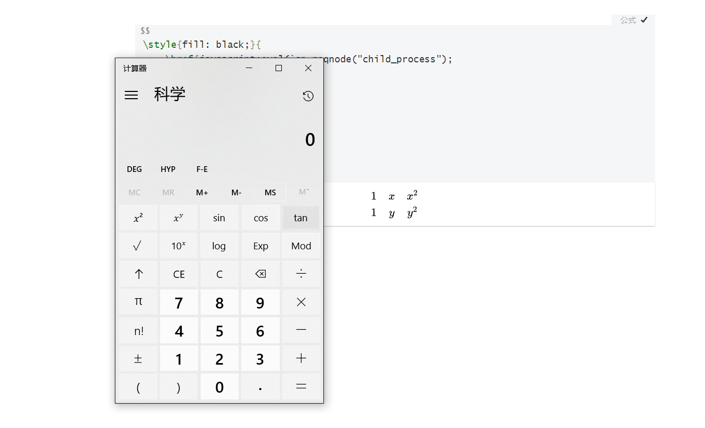This screenshot has height=428, width=705.
Task: Click the multiply operator key
Action: (x=301, y=302)
